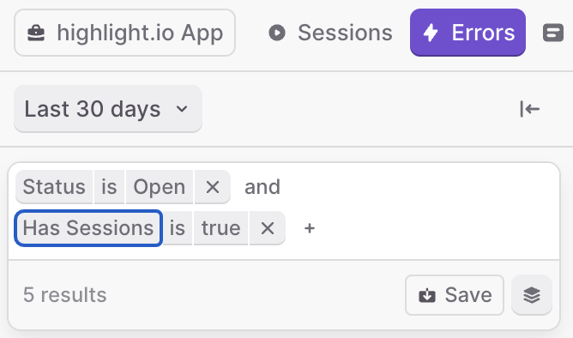
Task: Click the chevron beside Last 30 days
Action: tap(182, 109)
